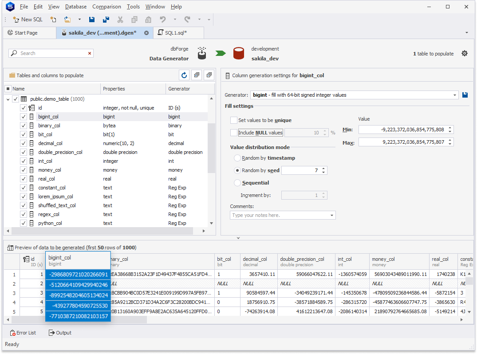The image size is (477, 354).
Task: Open the Error List panel
Action: [x=23, y=333]
